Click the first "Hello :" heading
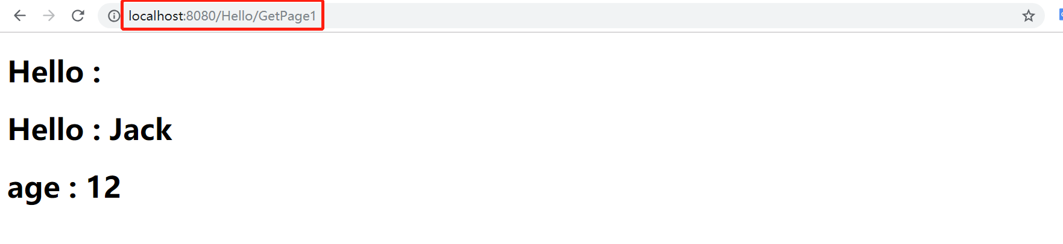 (54, 72)
